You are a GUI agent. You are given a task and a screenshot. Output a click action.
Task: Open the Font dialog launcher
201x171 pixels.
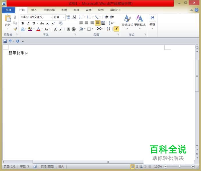pyautogui.click(x=75, y=35)
